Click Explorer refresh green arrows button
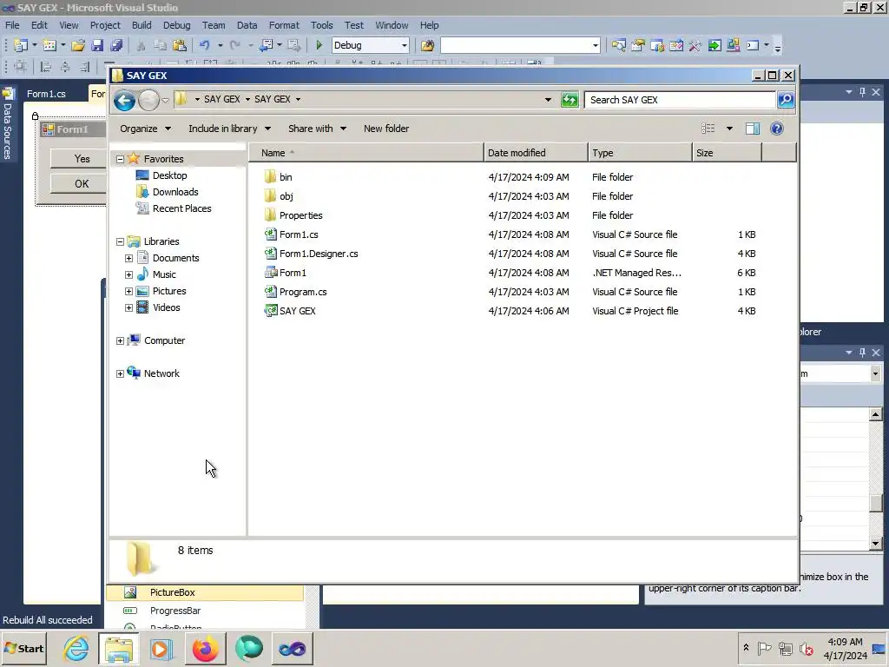The image size is (889, 667). click(570, 100)
